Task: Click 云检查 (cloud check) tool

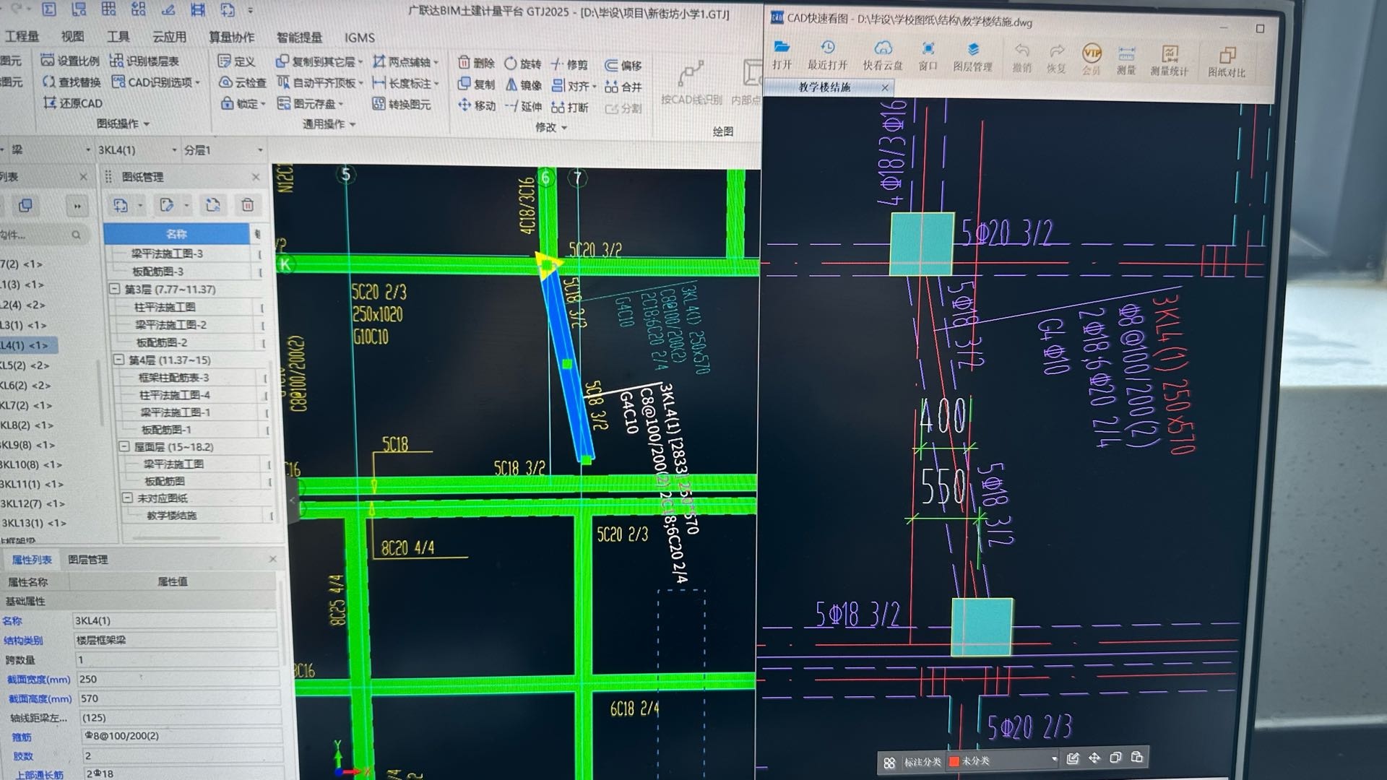Action: tap(243, 82)
